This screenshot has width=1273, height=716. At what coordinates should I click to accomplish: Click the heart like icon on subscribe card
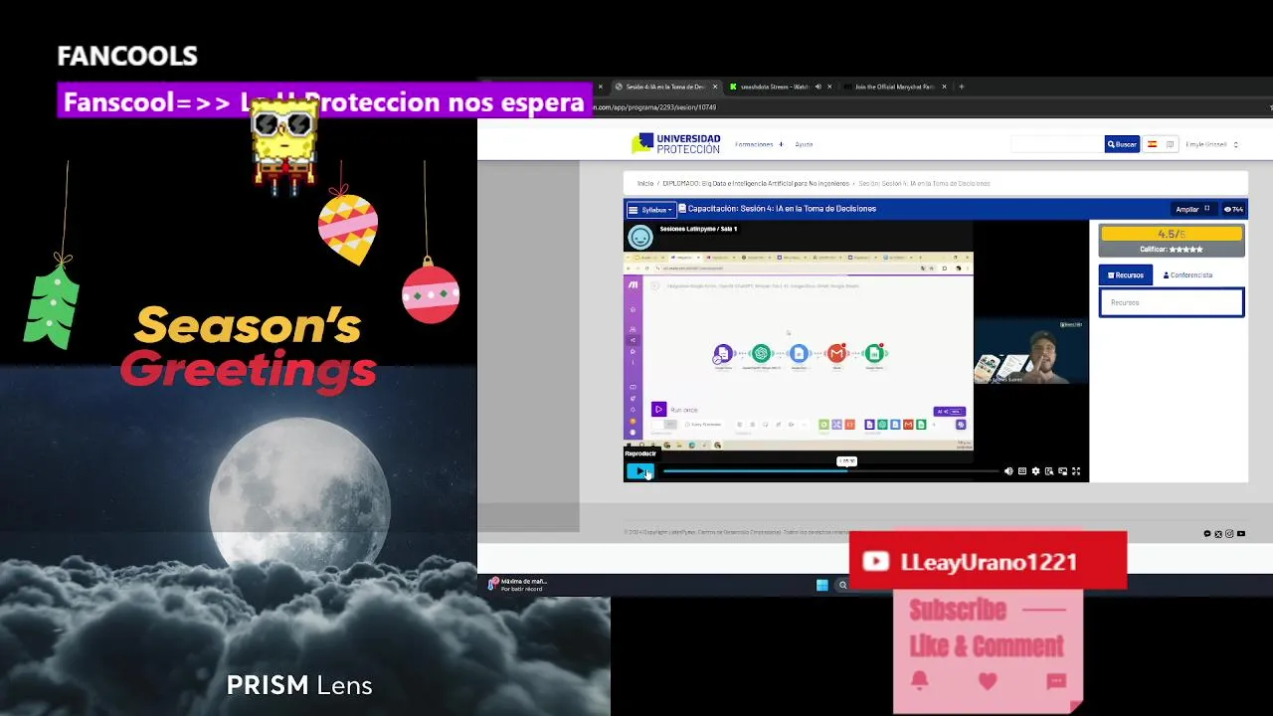click(x=988, y=681)
